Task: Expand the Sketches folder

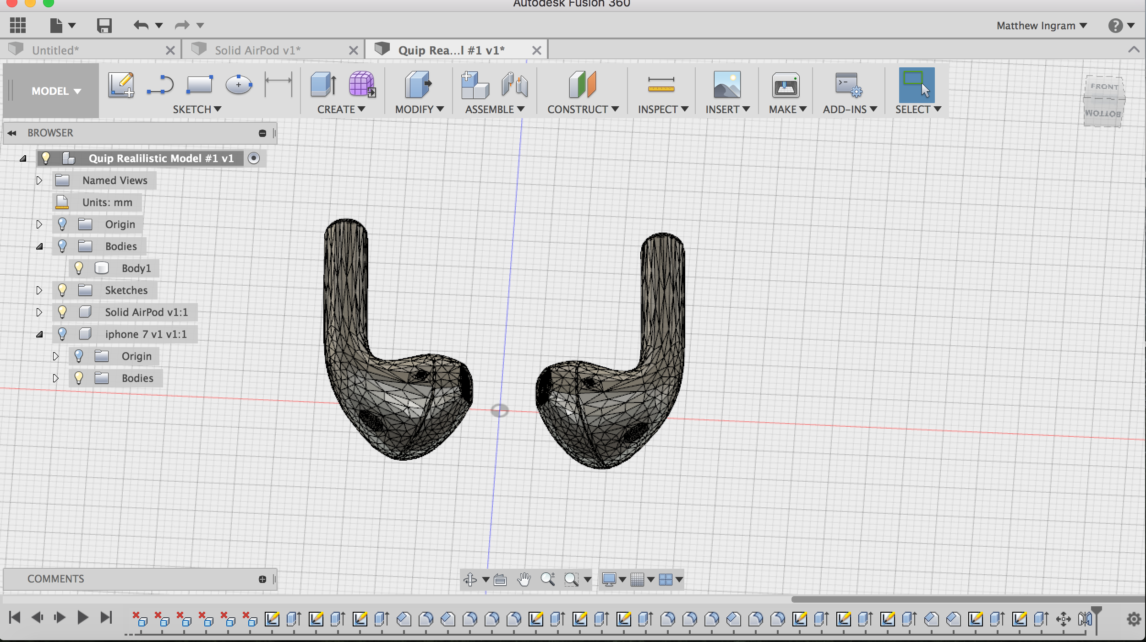Action: click(38, 289)
